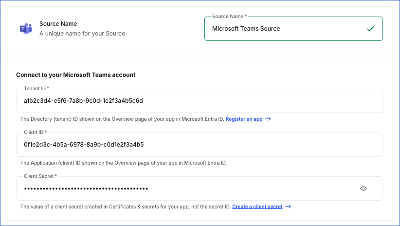Click the arrow next to Create a client secret
This screenshot has height=226, width=400.
(x=288, y=207)
